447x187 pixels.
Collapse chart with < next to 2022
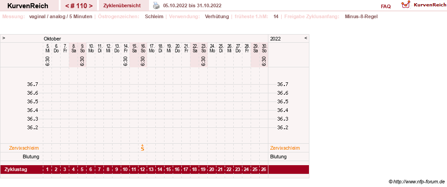click(306, 38)
